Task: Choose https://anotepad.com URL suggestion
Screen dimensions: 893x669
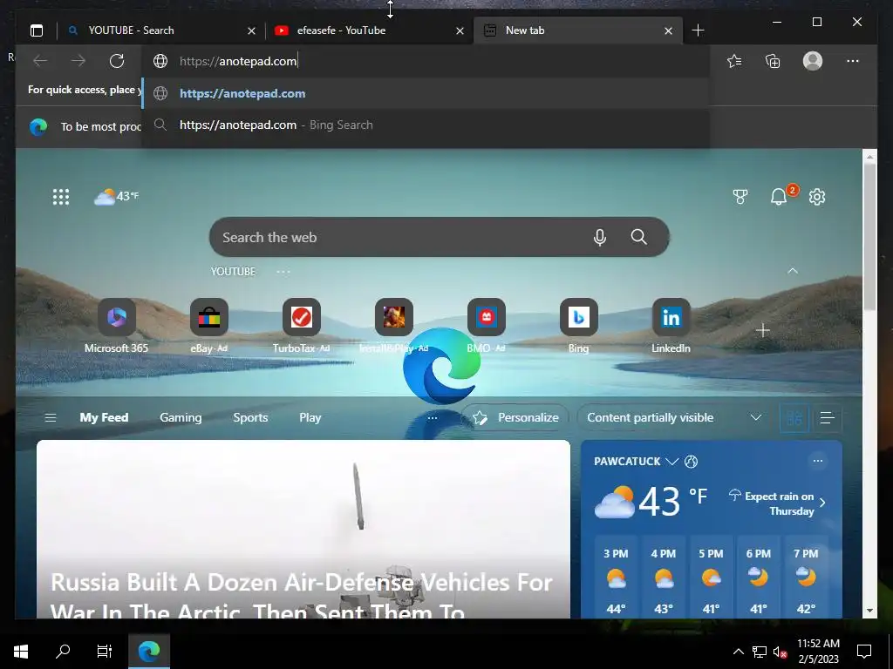Action: 425,93
